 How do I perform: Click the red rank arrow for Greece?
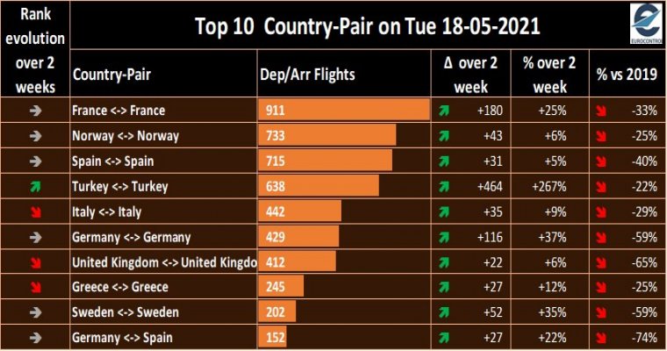tap(36, 287)
